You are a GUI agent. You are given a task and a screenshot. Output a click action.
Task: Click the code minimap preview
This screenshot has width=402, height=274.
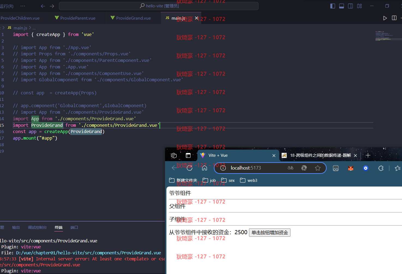click(388, 36)
